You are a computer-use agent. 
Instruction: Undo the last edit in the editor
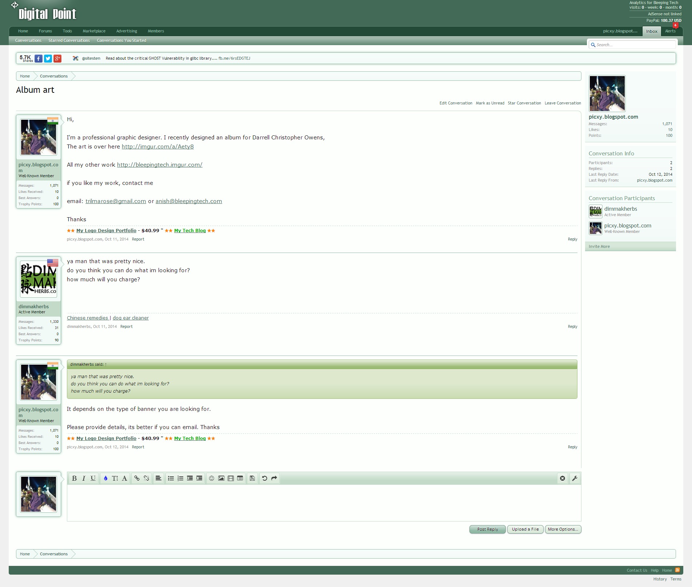[265, 478]
